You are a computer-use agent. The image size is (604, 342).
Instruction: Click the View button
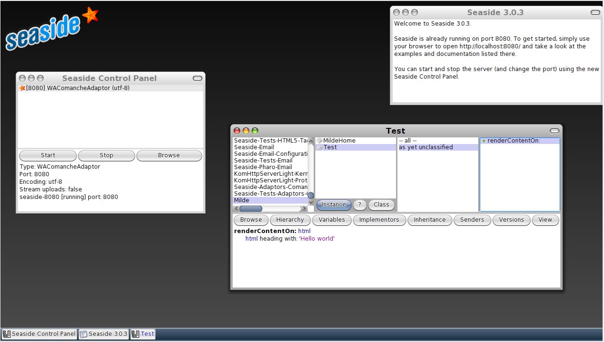(x=545, y=220)
